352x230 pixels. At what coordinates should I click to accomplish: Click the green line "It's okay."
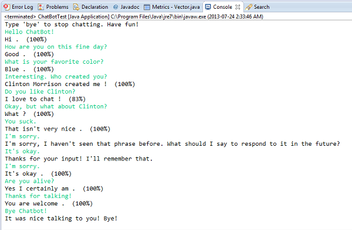pos(22,152)
